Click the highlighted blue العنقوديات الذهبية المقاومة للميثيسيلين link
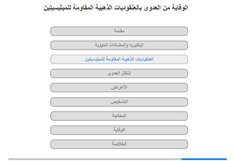This screenshot has height=161, width=235. point(119,59)
